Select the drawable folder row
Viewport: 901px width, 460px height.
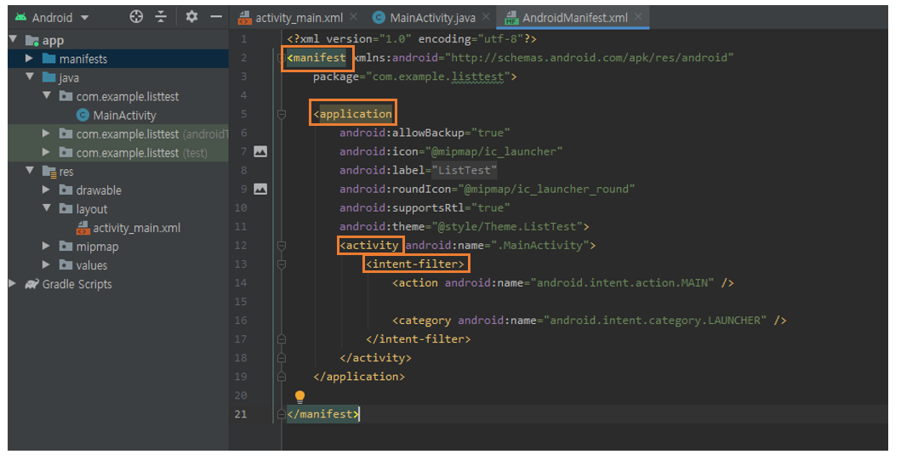pos(117,190)
